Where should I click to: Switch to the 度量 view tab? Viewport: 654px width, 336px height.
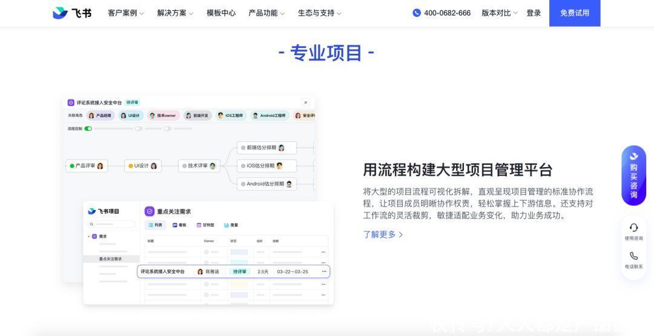point(231,225)
